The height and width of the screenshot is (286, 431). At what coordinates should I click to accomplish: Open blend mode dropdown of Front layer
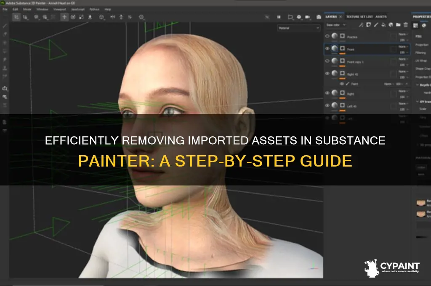[x=403, y=47]
